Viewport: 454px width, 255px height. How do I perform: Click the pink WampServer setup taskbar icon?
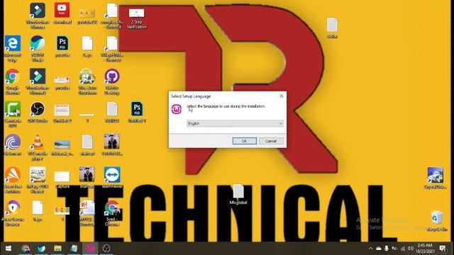point(90,249)
